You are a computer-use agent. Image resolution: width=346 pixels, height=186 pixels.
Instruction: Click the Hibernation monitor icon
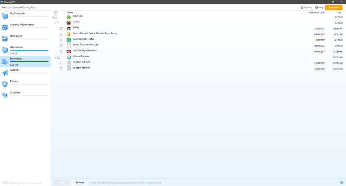tap(5, 50)
